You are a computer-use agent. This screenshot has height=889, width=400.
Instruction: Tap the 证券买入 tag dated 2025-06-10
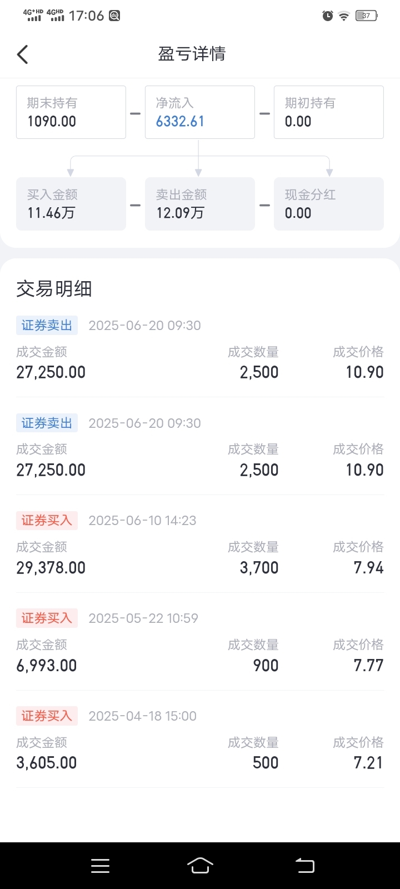tap(47, 521)
